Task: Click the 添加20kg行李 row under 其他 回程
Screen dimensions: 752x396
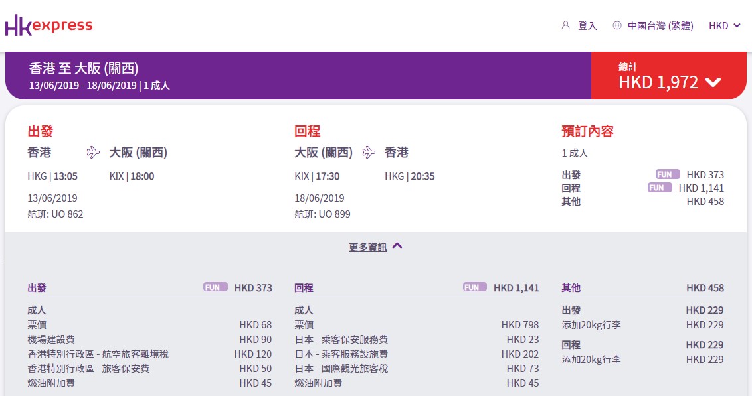Action: click(x=642, y=359)
